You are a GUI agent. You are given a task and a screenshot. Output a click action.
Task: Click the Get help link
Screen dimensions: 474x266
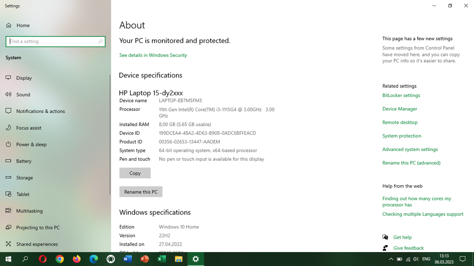pos(402,237)
